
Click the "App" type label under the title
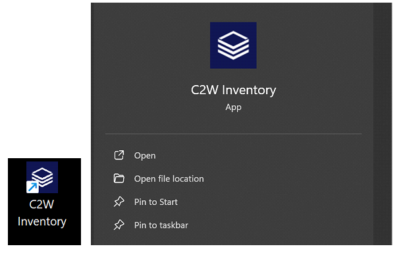[233, 107]
